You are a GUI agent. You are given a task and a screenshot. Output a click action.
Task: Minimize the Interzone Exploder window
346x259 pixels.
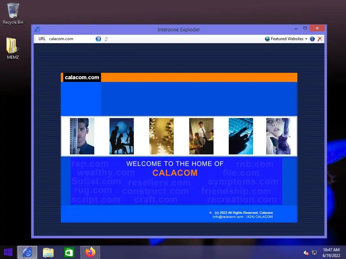point(296,28)
